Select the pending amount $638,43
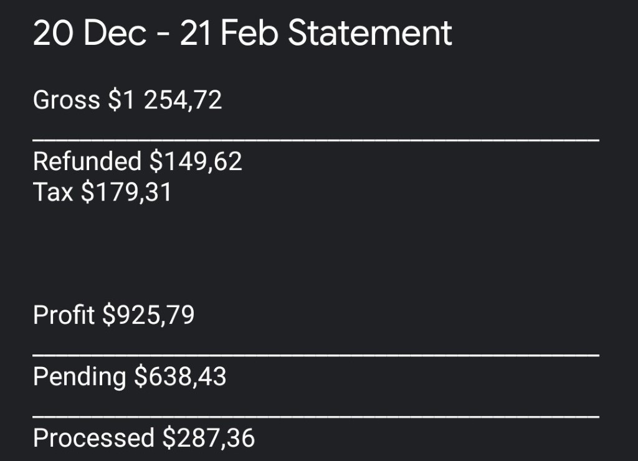638x461 pixels. 180,376
